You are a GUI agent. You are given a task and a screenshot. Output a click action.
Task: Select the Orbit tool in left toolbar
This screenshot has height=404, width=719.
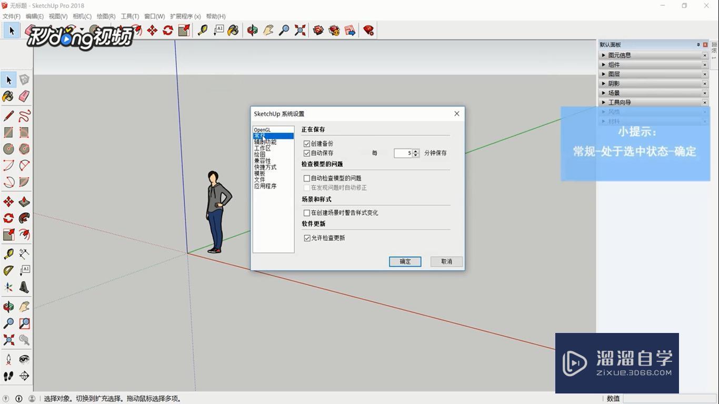point(8,307)
